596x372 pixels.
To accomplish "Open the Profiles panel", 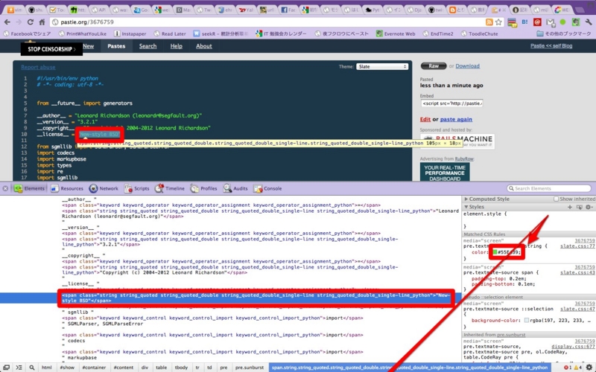I will tap(203, 188).
